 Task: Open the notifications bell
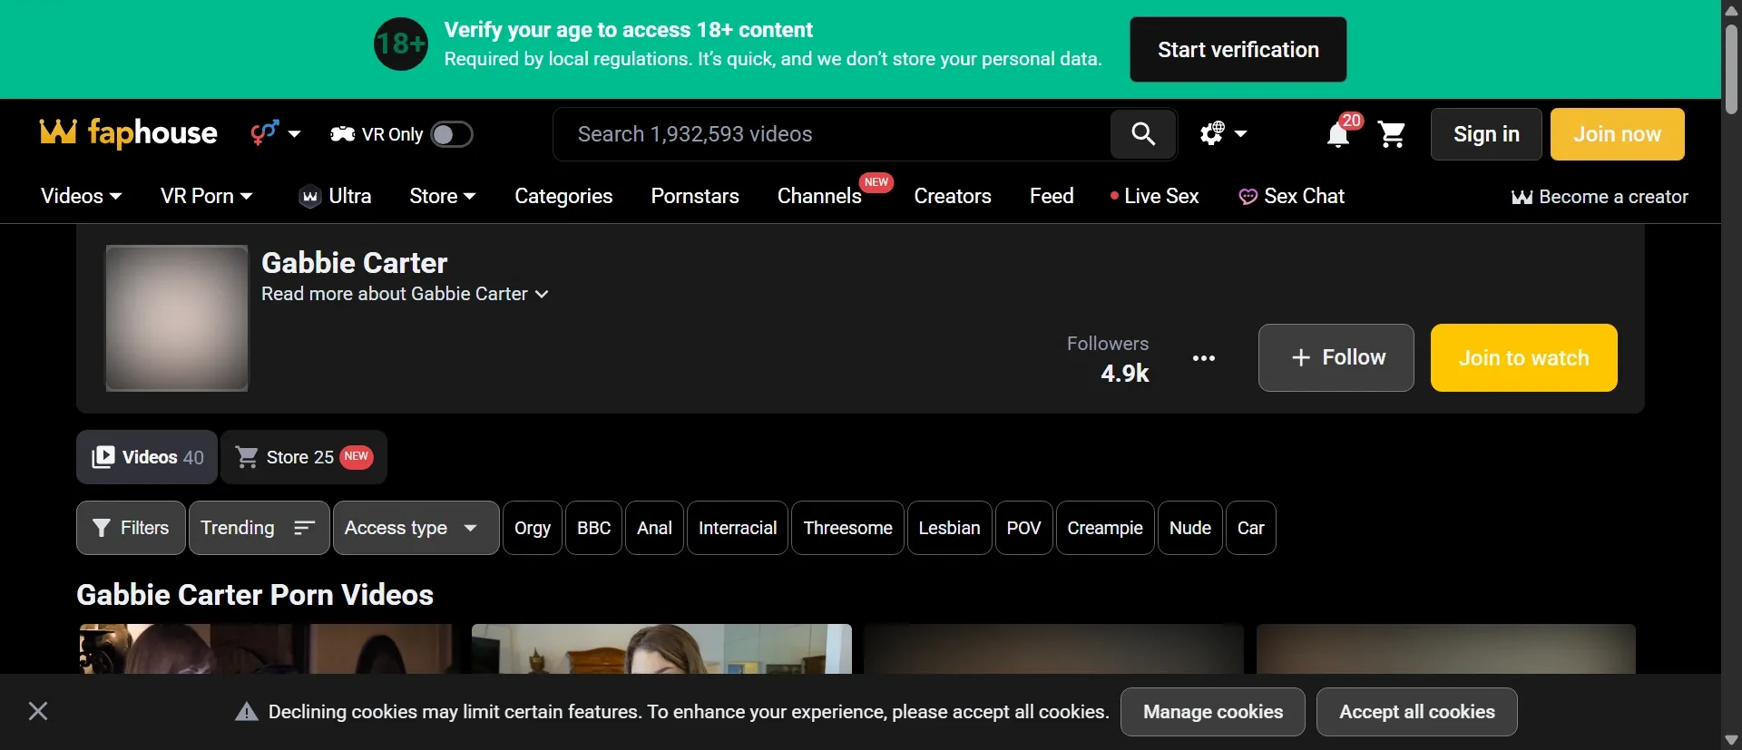point(1338,135)
